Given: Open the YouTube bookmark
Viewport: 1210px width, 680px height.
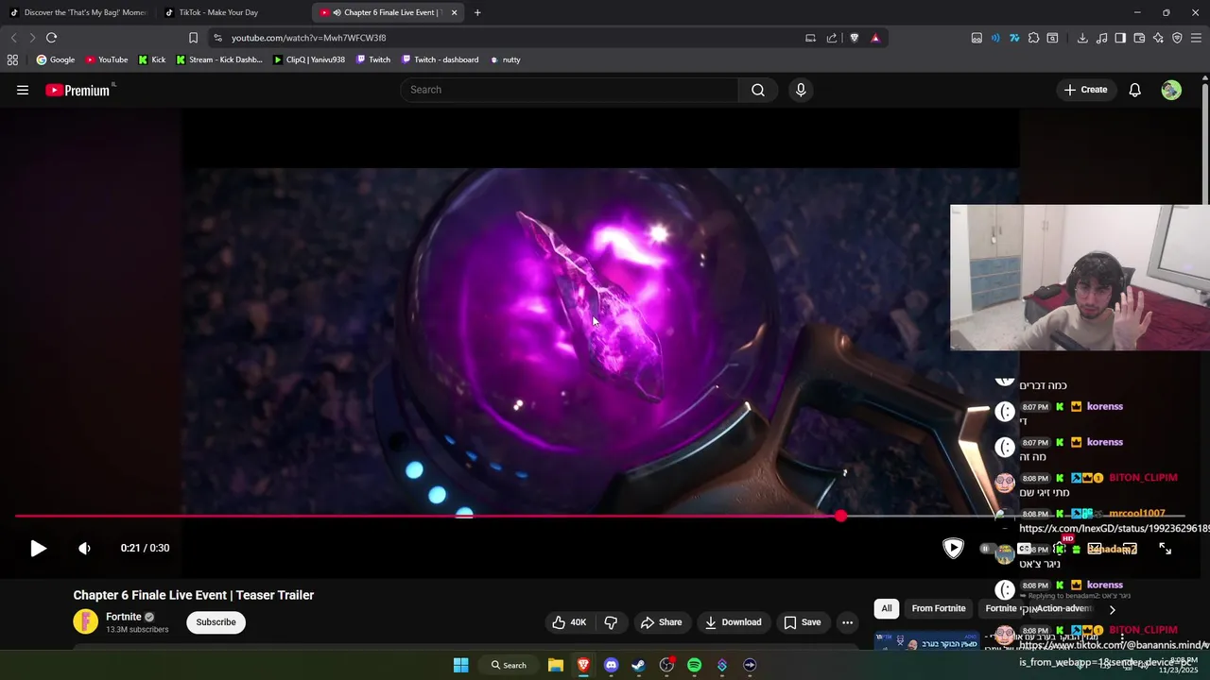Looking at the screenshot, I should click(107, 59).
